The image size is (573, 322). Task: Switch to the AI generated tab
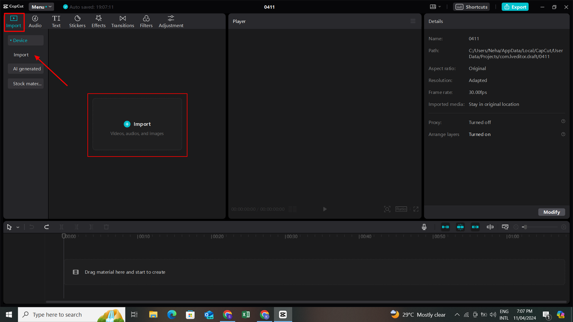pyautogui.click(x=26, y=68)
